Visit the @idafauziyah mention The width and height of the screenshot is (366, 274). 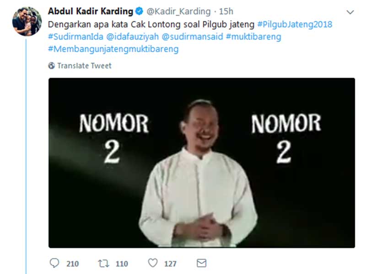[x=133, y=37]
